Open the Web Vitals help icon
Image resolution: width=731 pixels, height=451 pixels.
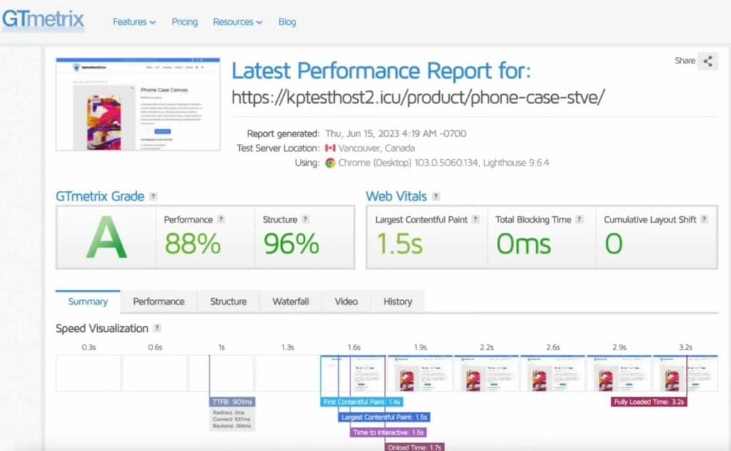click(435, 197)
